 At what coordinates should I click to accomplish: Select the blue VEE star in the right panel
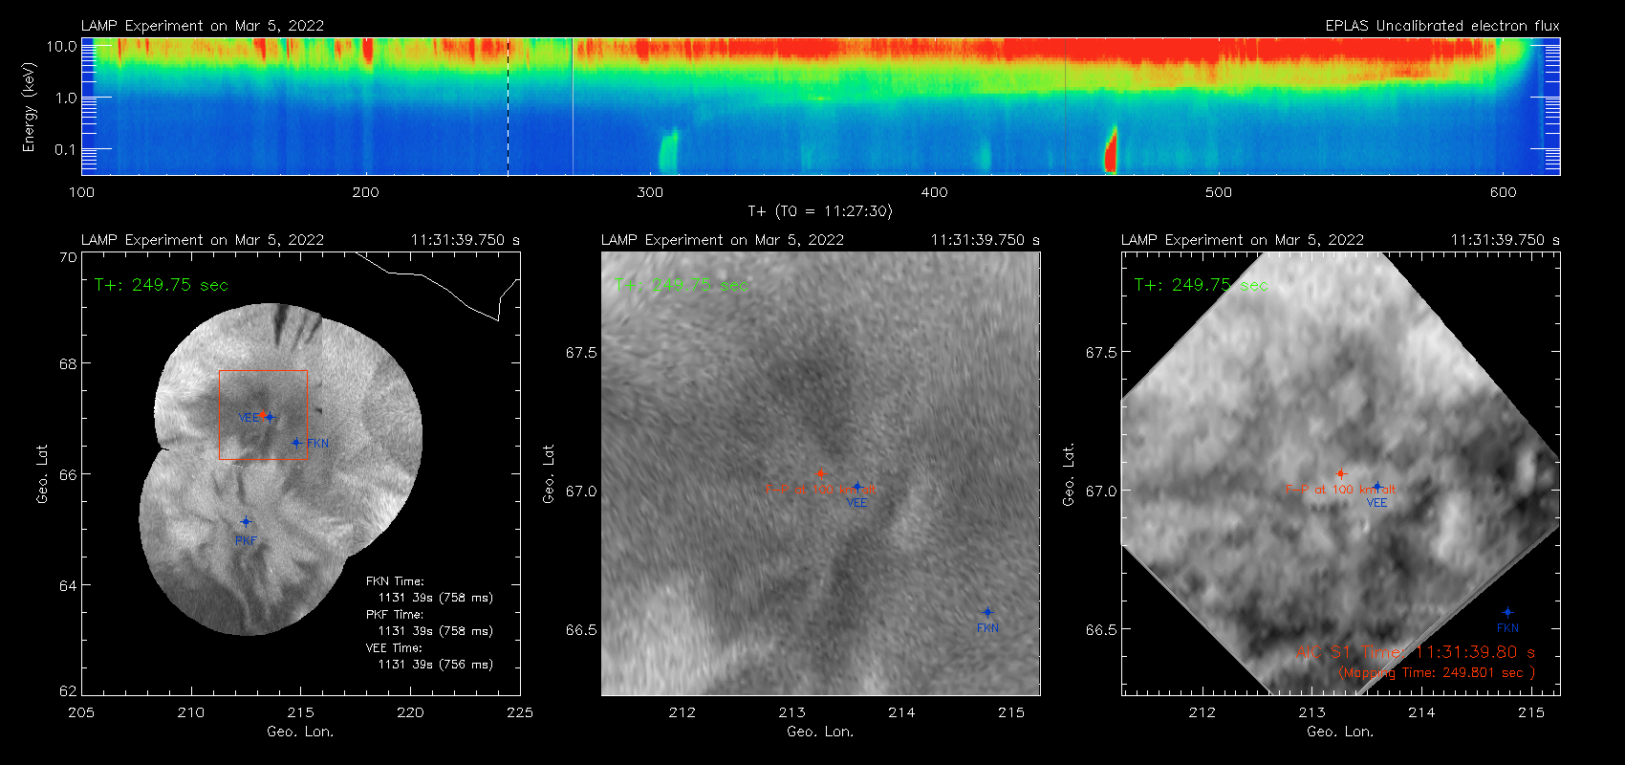[1376, 486]
